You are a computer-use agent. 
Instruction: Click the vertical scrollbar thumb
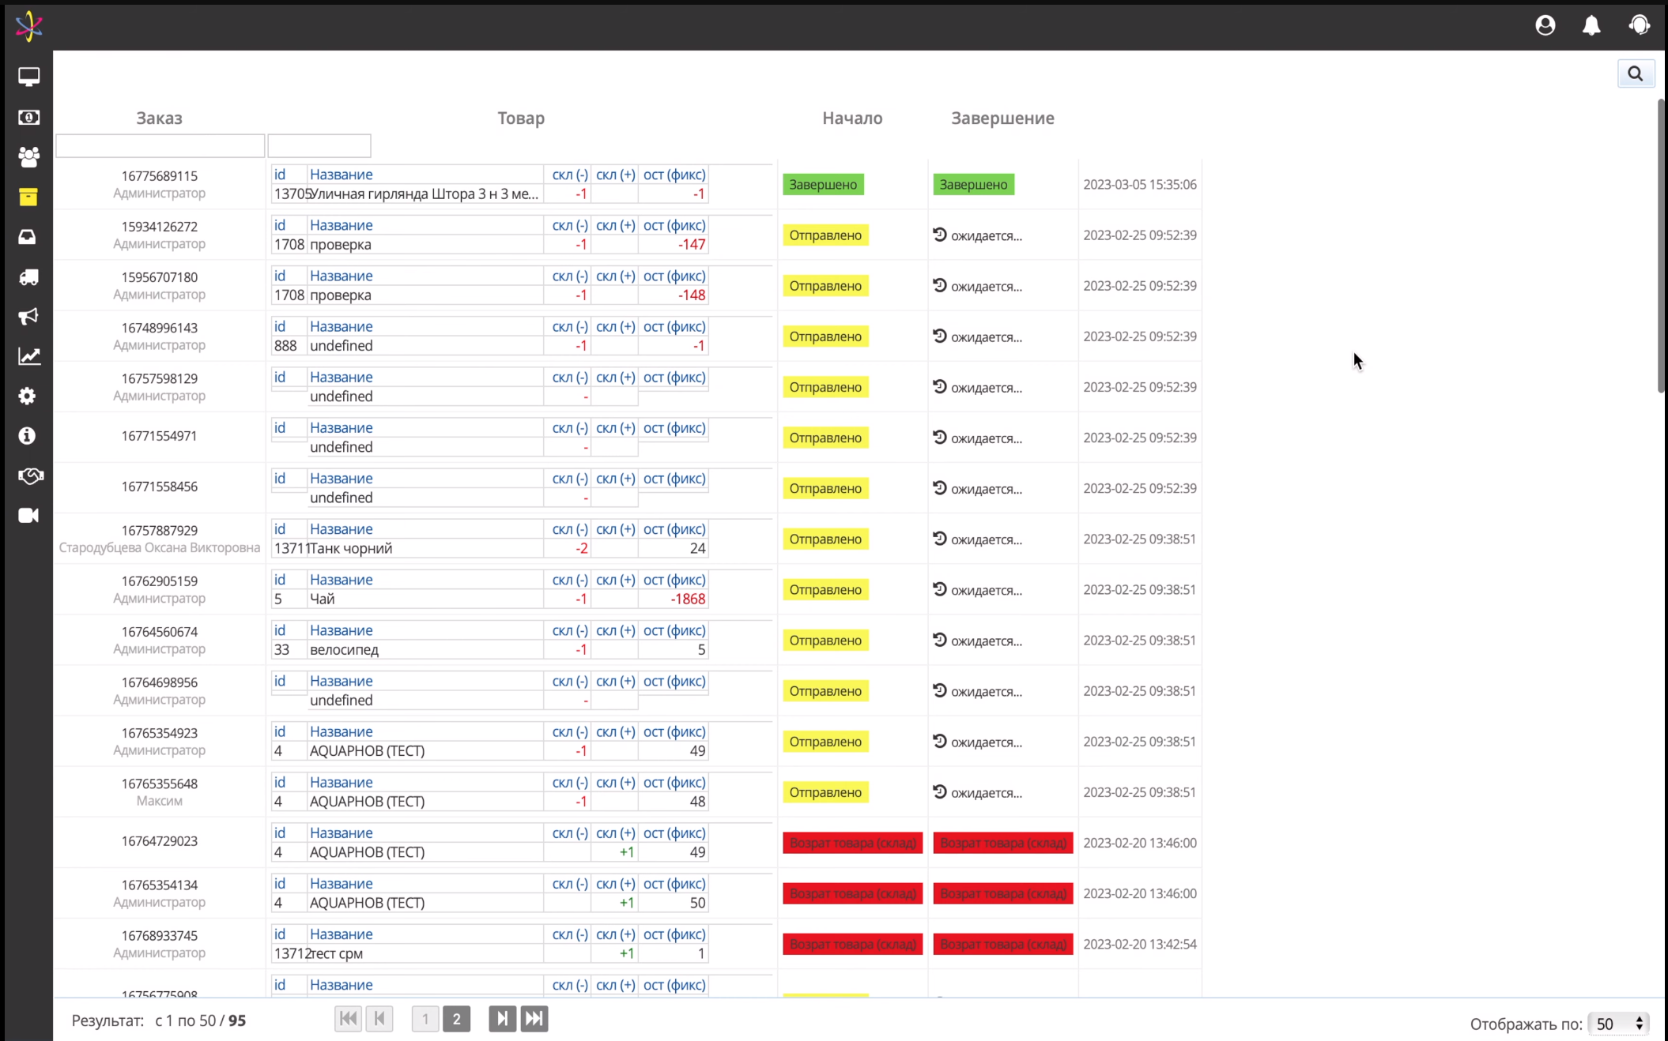click(1661, 245)
